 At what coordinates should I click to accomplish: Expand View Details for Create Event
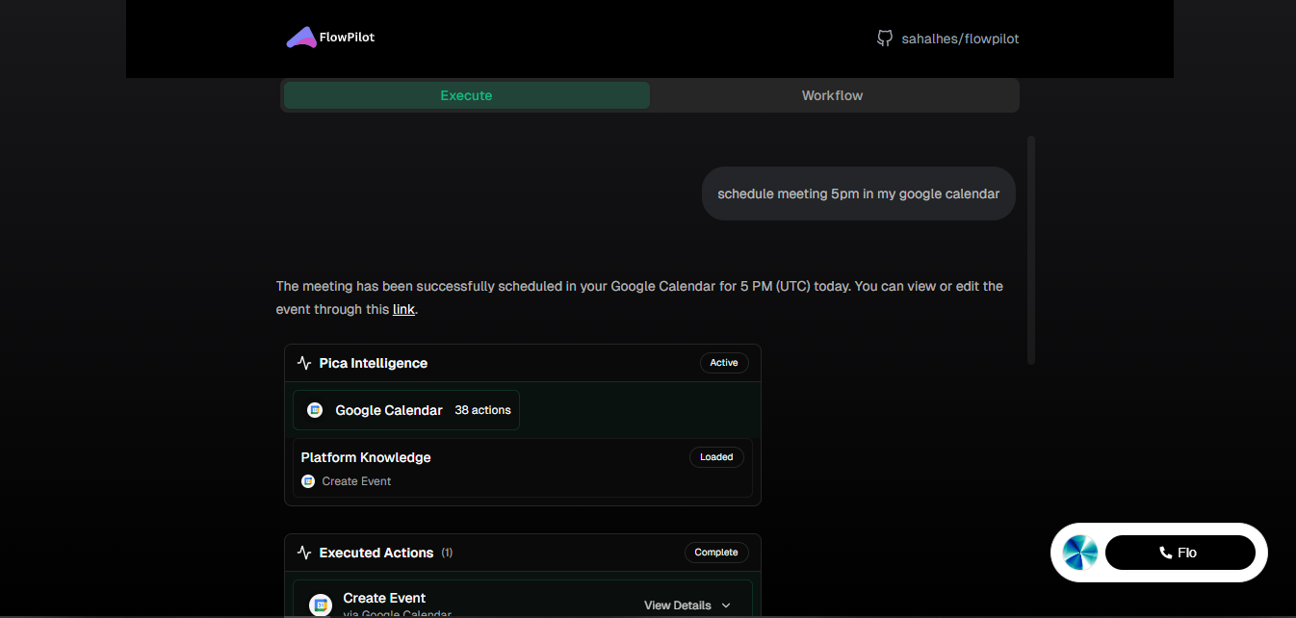(687, 605)
